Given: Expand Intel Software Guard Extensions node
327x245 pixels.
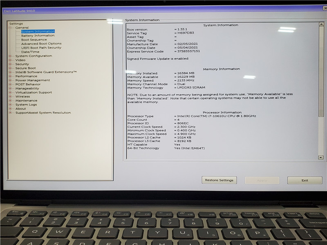Looking at the screenshot, I should [10, 72].
